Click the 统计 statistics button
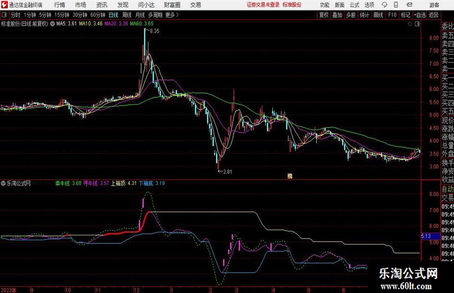This screenshot has width=454, height=293. tap(364, 15)
